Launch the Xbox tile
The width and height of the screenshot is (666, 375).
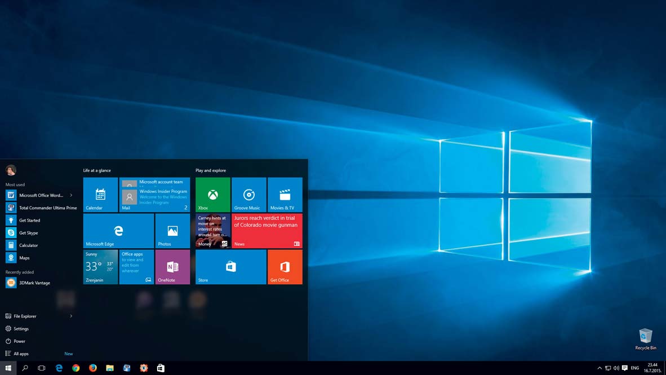coord(213,195)
